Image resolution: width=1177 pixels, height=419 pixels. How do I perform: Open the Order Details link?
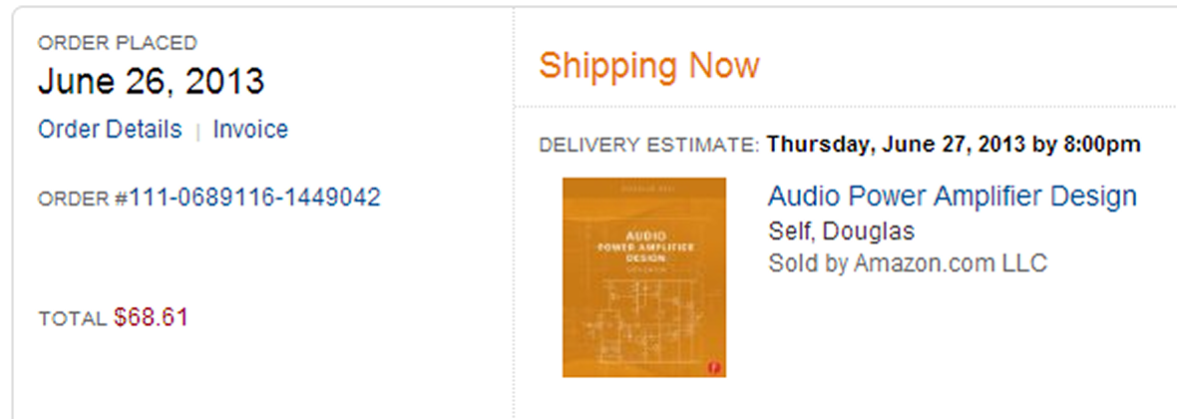tap(110, 129)
